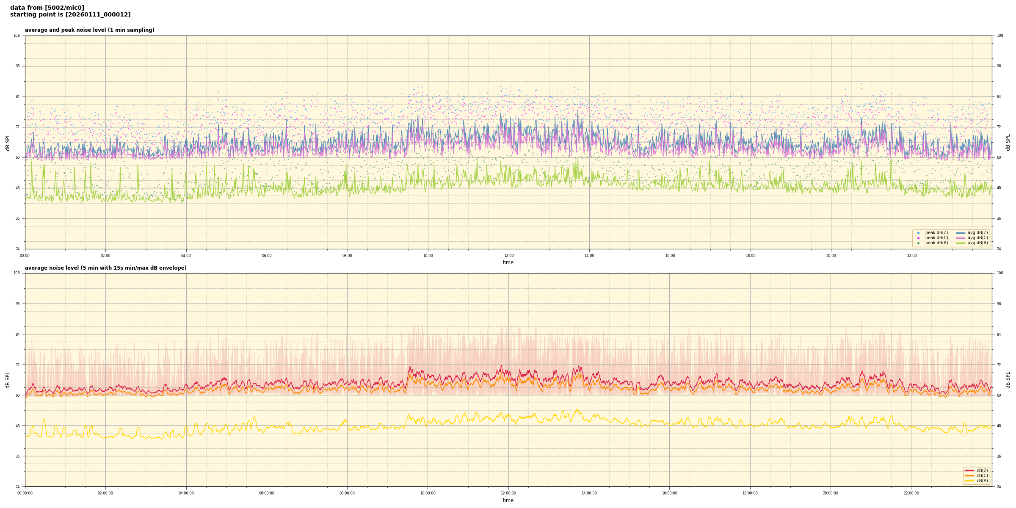The width and height of the screenshot is (1016, 508).
Task: Click the green peak dB(A) legend marker
Action: pos(918,243)
